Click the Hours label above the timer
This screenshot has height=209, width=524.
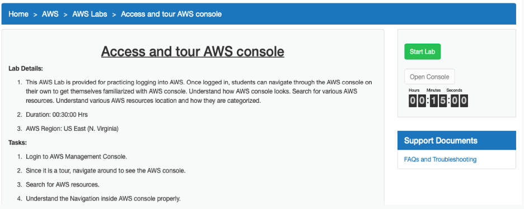[x=414, y=91]
